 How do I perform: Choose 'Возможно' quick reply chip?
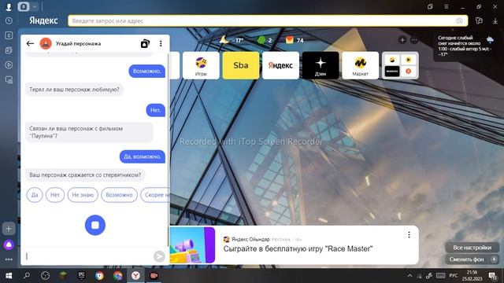coord(119,195)
